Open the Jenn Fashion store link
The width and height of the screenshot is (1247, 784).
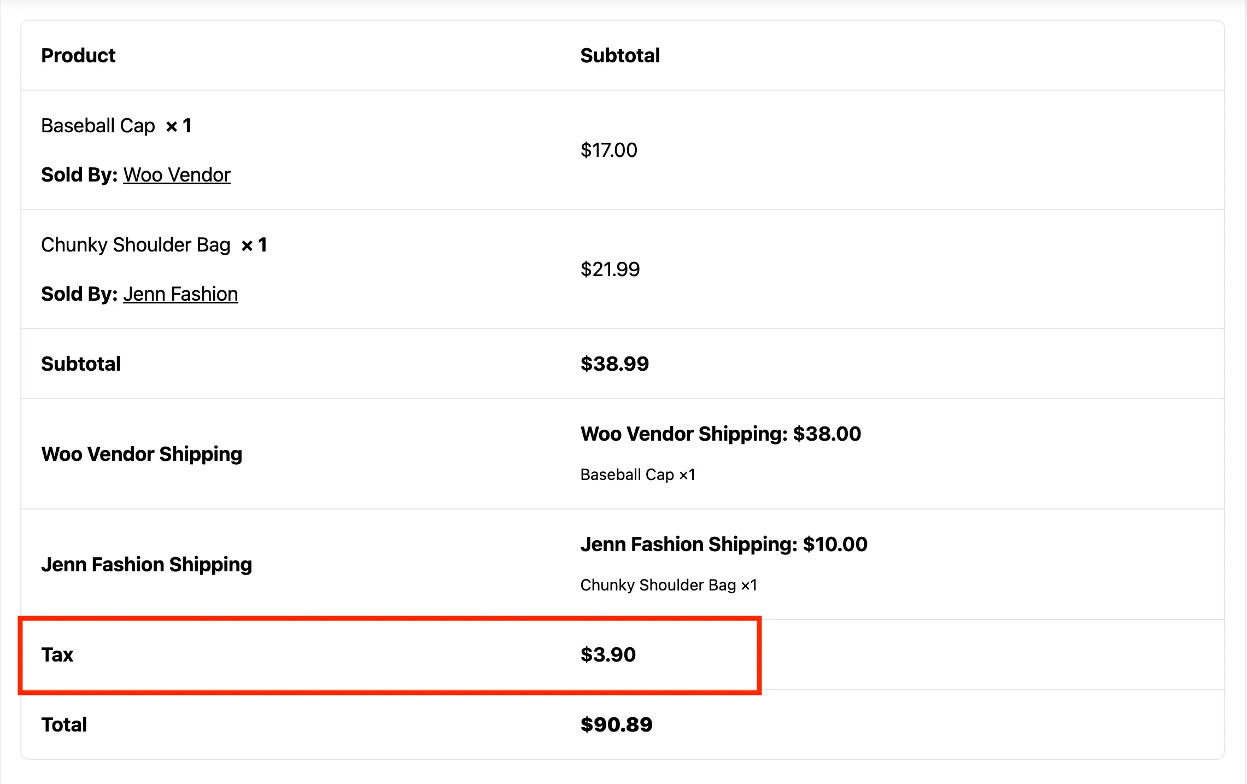click(180, 294)
